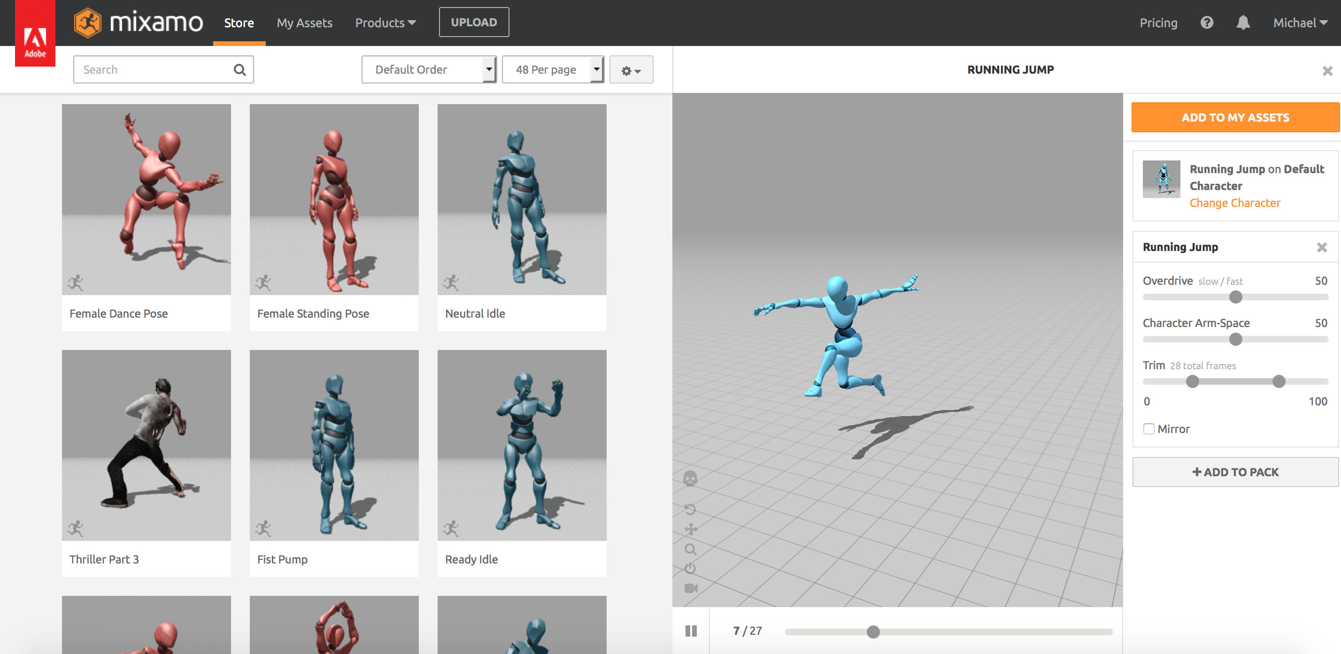Screen dimensions: 1341x654
Task: Click the RUNNING JUMP panel heading
Action: point(1010,70)
